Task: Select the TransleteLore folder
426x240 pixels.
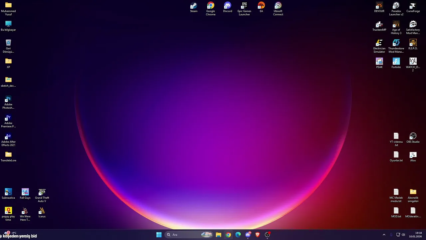Action: click(x=8, y=157)
